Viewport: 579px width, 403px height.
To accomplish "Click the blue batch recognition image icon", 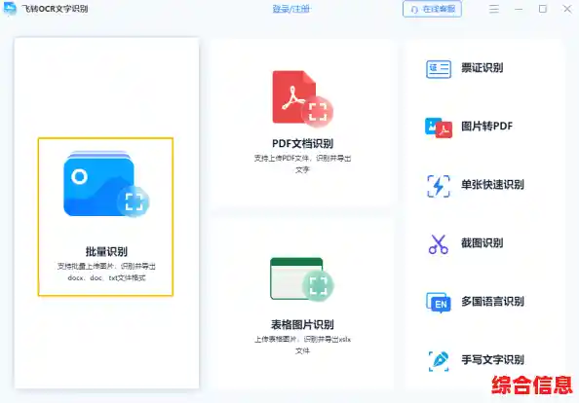I will click(x=106, y=184).
